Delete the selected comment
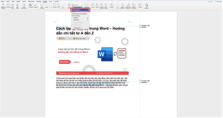 click(x=46, y=6)
